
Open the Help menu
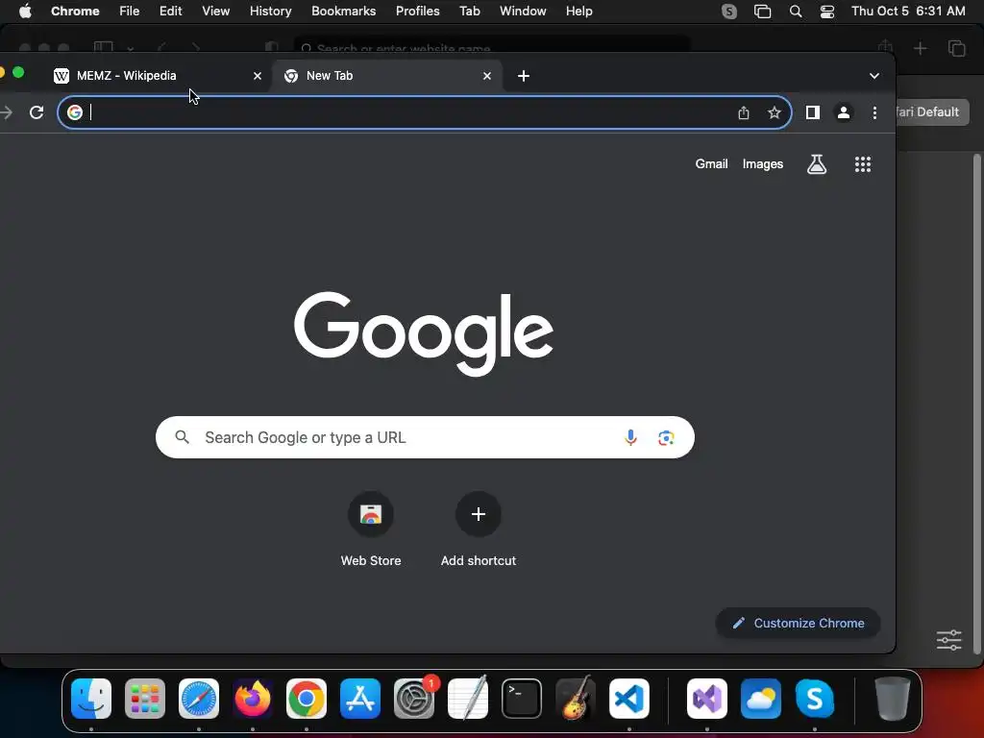coord(578,12)
